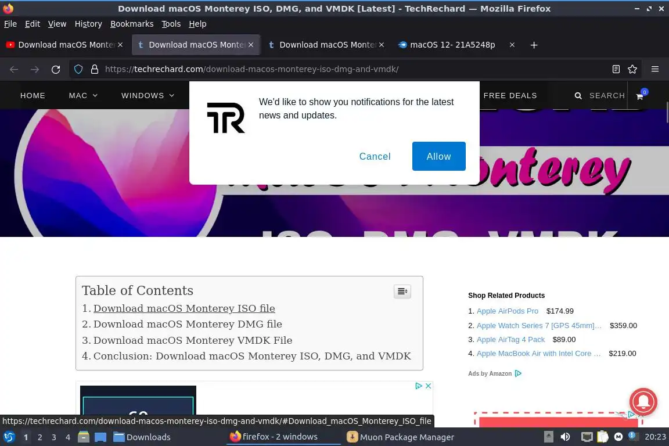The height and width of the screenshot is (446, 669).
Task: Open the History menu
Action: (88, 24)
